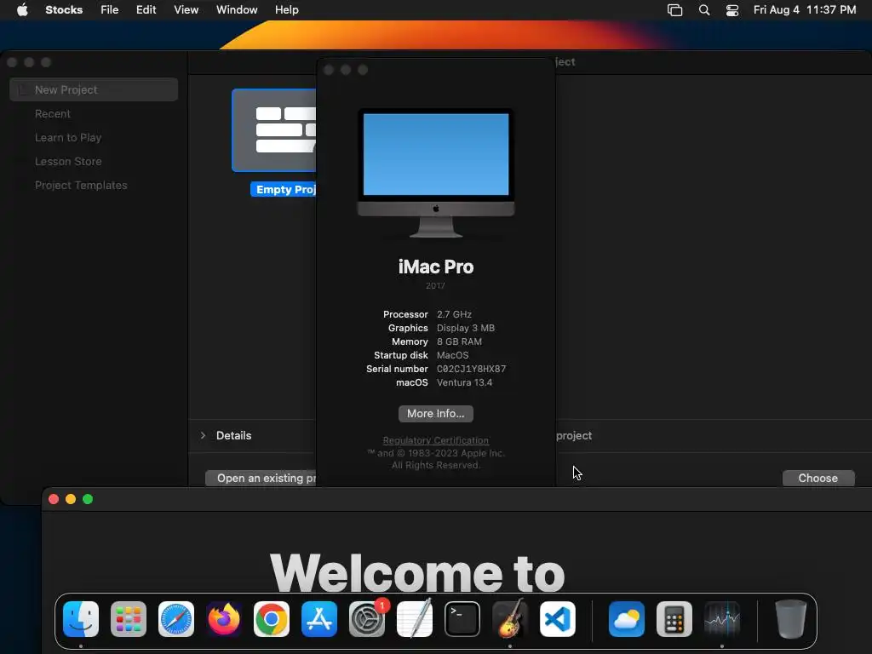Open Finder from the Dock
Screen dimensions: 872x654
pyautogui.click(x=81, y=619)
